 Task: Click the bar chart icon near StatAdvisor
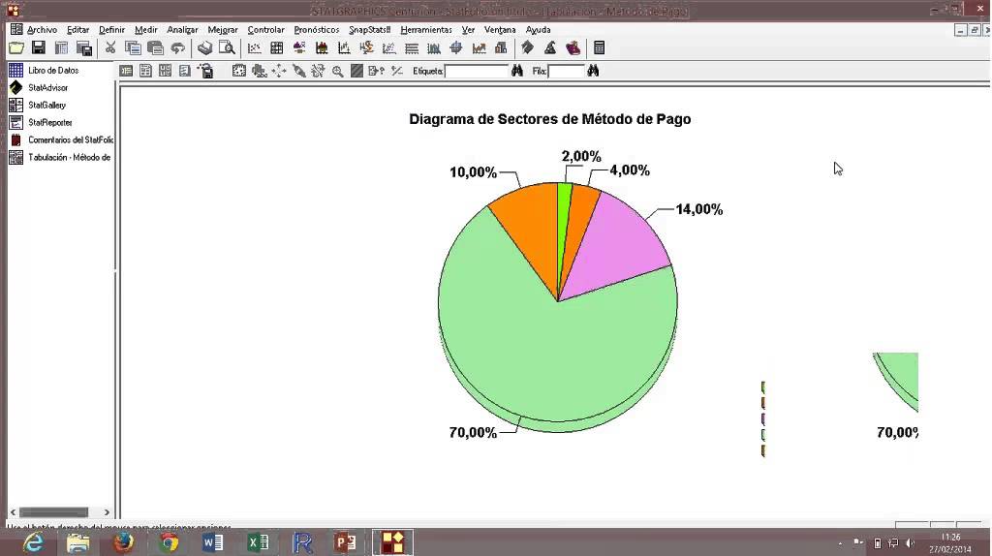coord(501,48)
